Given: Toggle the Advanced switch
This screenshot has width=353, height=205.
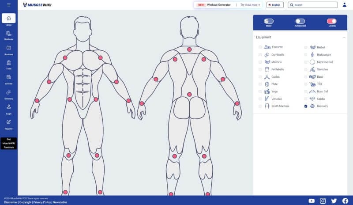Looking at the screenshot, I should pyautogui.click(x=300, y=21).
